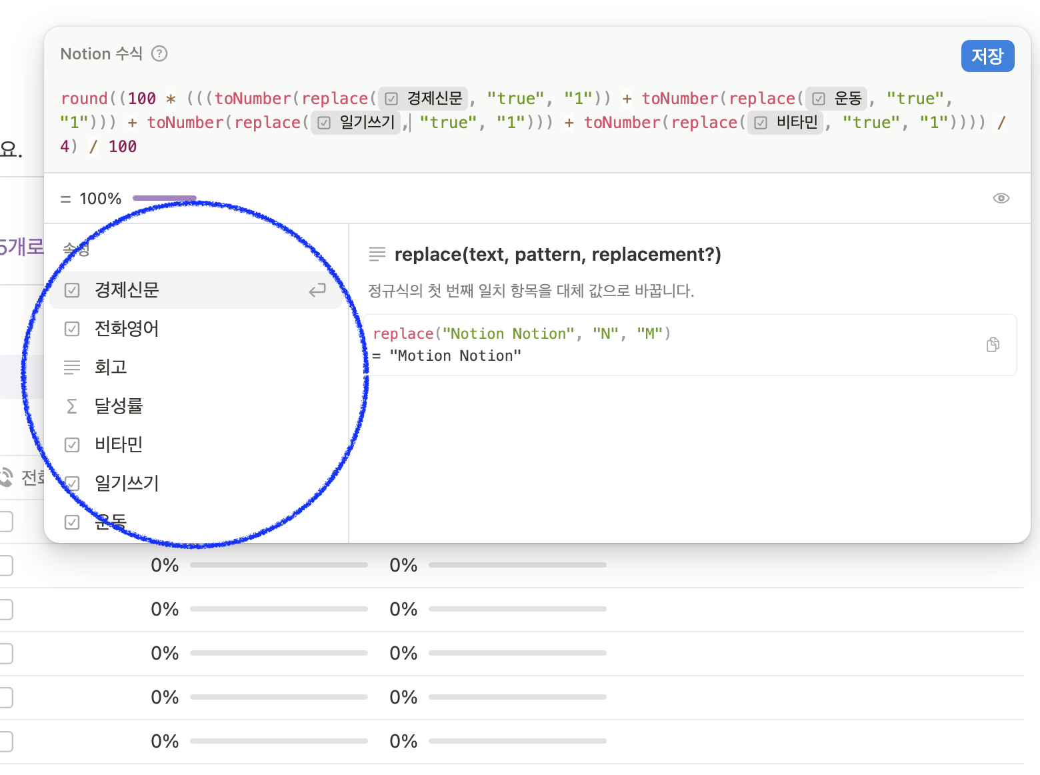
Task: Choose the 운동 property in the list
Action: (196, 522)
